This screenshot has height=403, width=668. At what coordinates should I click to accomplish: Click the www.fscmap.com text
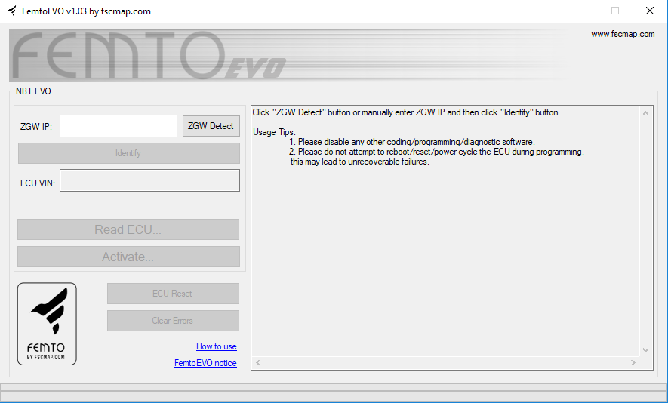pyautogui.click(x=623, y=34)
